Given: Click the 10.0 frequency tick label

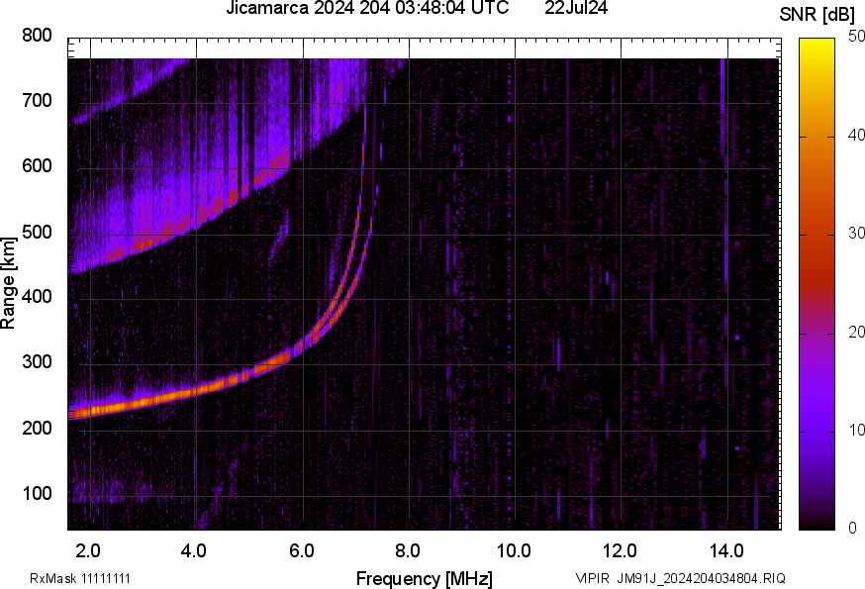Looking at the screenshot, I should 514,550.
